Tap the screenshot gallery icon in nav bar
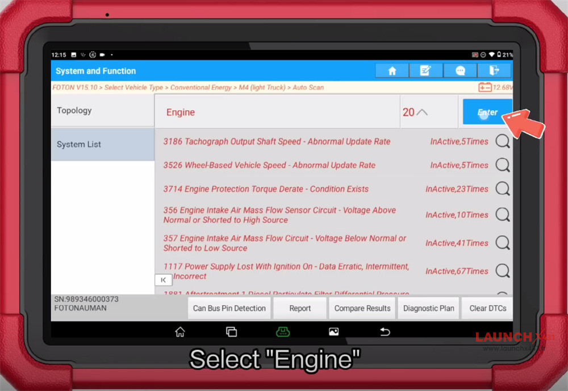 coord(333,331)
